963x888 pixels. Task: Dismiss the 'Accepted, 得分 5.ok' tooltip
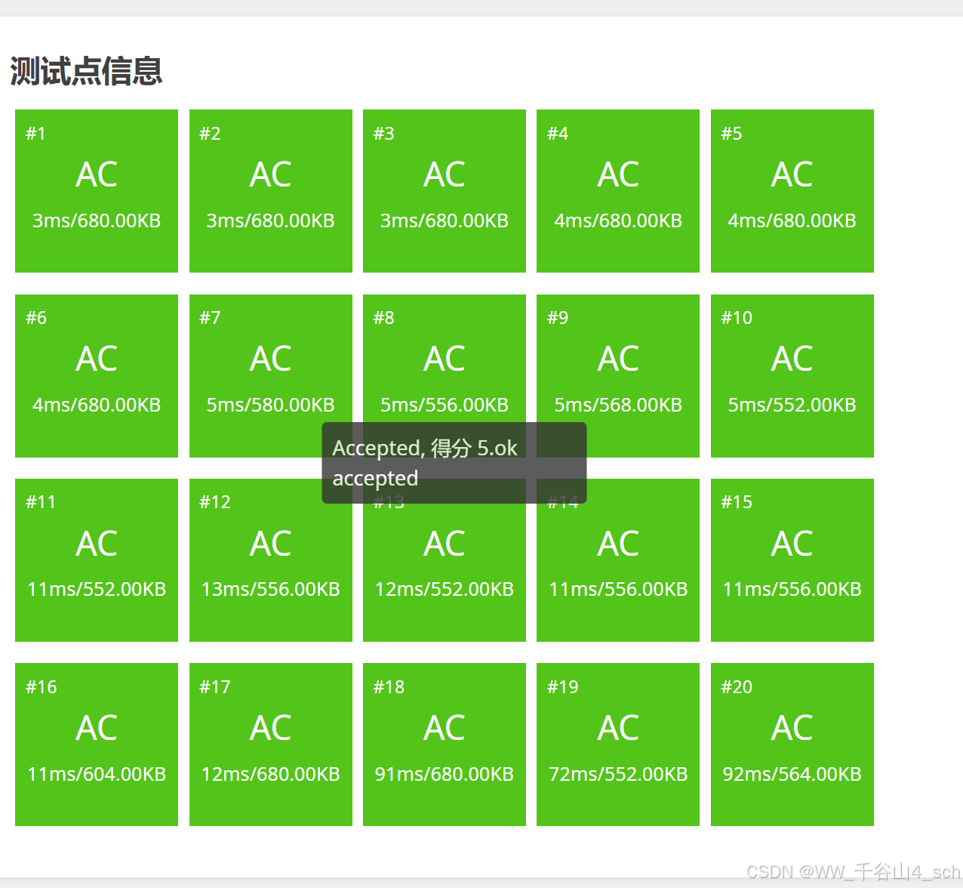[x=454, y=461]
